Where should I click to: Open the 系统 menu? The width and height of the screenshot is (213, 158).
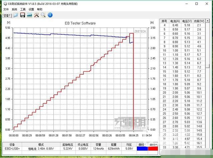click(14, 9)
